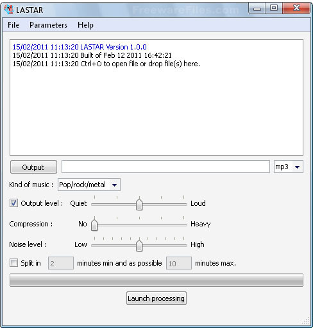The image size is (313, 328).
Task: Click the 'Loud' label of Output level
Action: tap(198, 203)
